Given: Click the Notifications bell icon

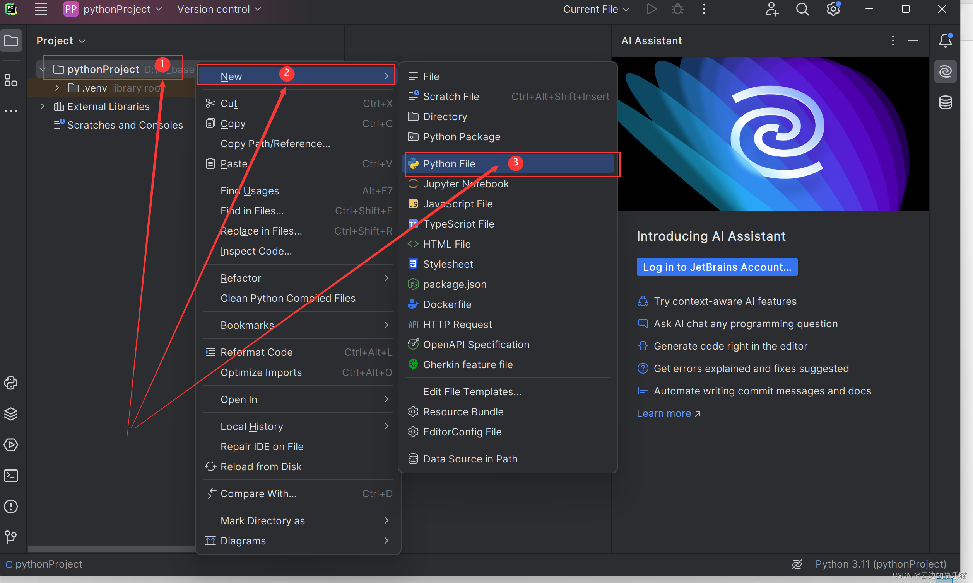Looking at the screenshot, I should coord(945,41).
